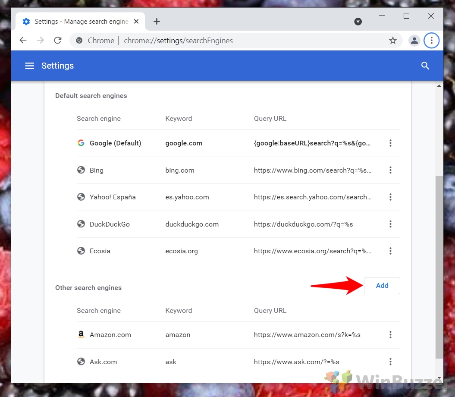This screenshot has height=397, width=455.
Task: Open more actions for Yahoo! España
Action: click(x=390, y=197)
